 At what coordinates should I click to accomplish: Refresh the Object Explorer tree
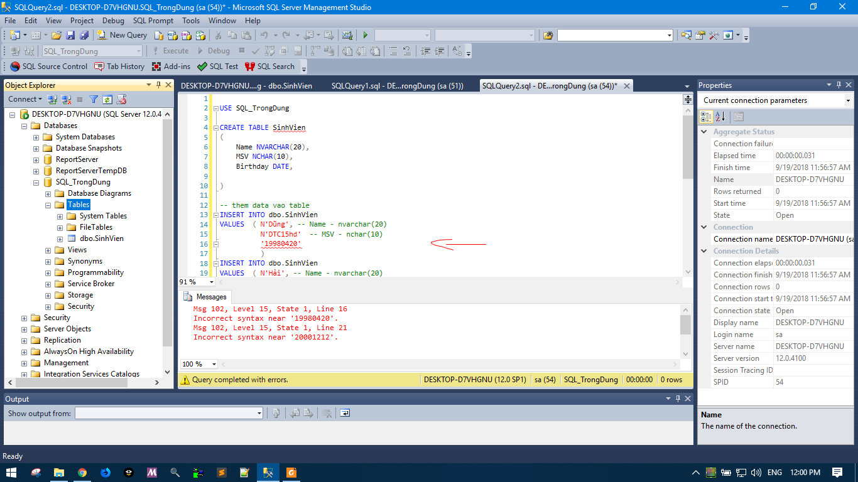point(107,99)
